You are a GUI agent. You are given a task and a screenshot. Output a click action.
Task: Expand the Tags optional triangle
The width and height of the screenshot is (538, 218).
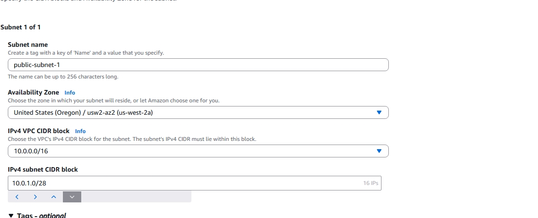point(11,215)
